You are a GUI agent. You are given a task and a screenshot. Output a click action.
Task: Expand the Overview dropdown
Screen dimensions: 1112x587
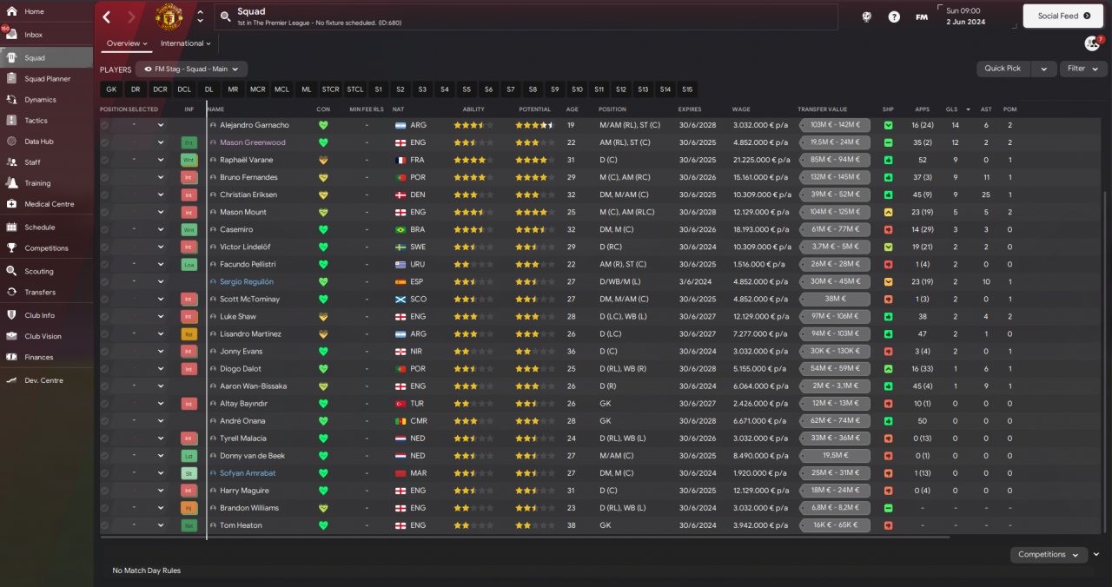pyautogui.click(x=127, y=43)
